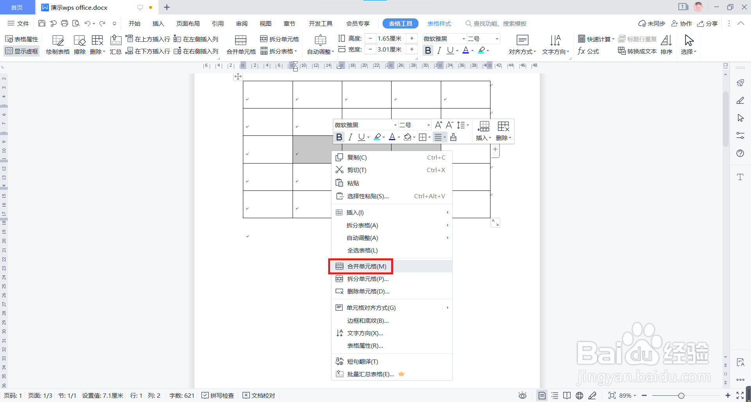Click the 分享 share button
This screenshot has height=402, width=751.
(x=707, y=23)
